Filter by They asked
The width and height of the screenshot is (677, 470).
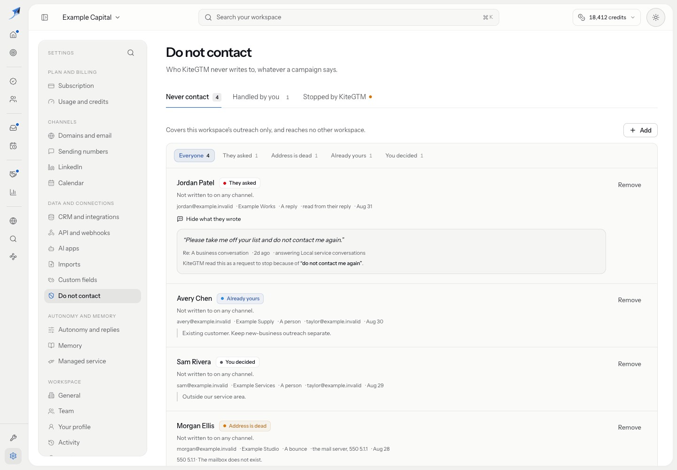(240, 156)
